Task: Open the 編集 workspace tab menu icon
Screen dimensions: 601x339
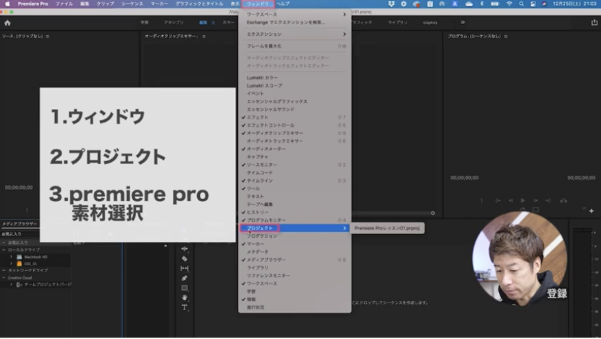Action: [x=214, y=23]
